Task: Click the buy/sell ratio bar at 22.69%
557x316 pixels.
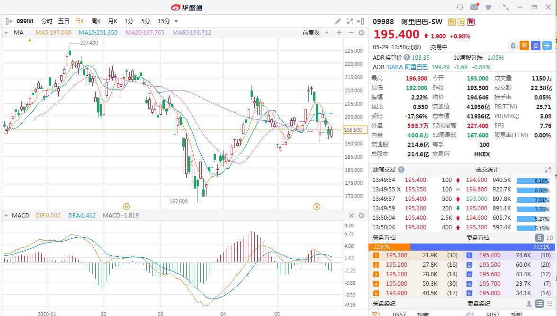Action: [389, 247]
